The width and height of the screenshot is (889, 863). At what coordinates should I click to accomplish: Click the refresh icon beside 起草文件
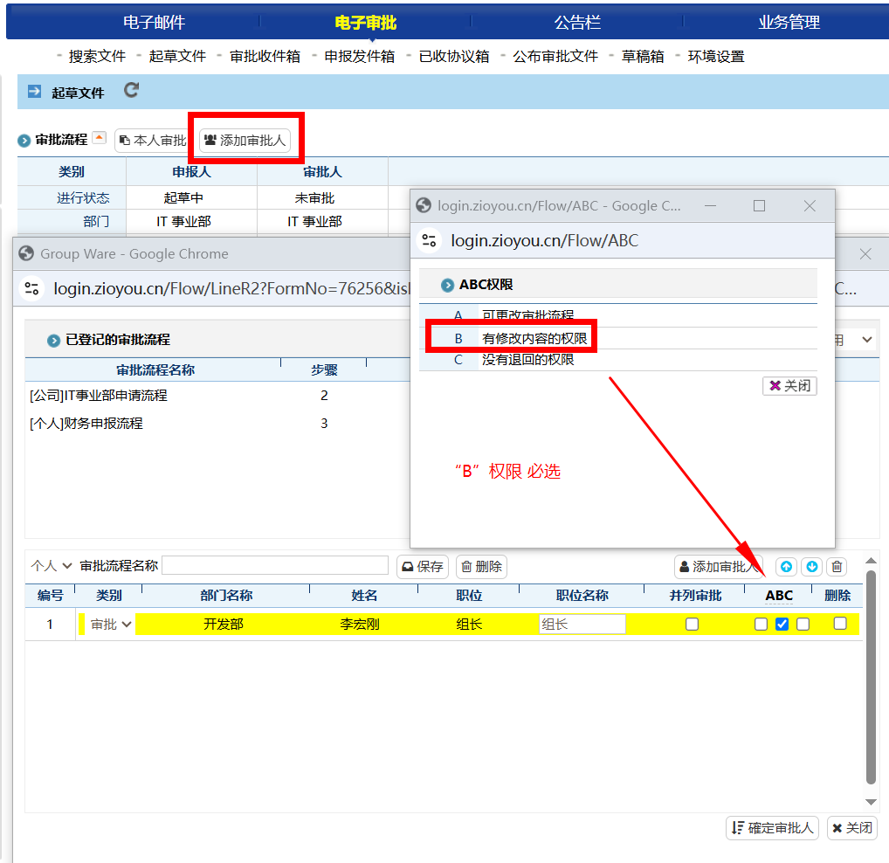pyautogui.click(x=131, y=90)
